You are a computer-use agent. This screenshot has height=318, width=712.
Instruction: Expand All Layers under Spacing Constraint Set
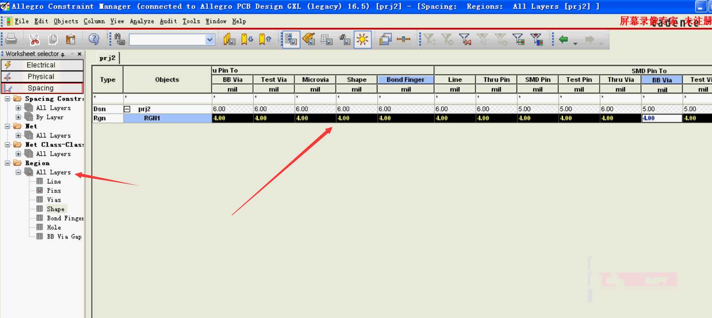coord(18,108)
